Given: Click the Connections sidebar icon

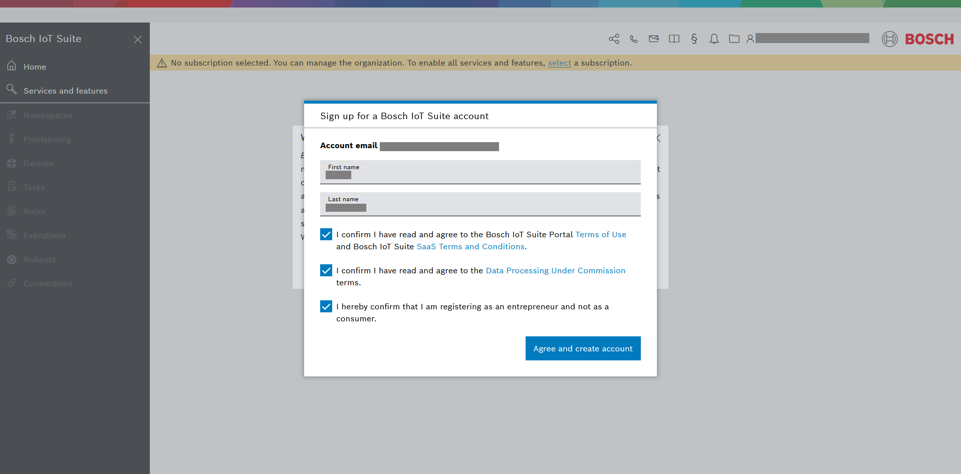Looking at the screenshot, I should (x=12, y=283).
